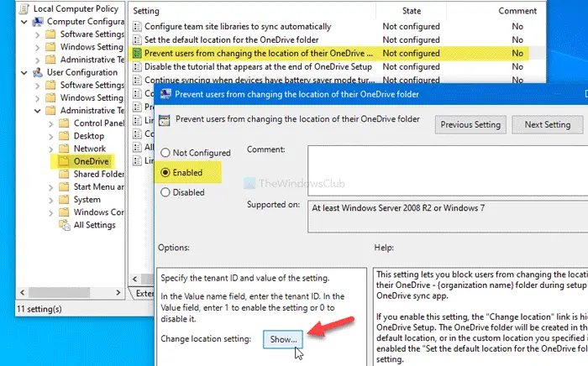Click the Desktop folder icon in the tree
The width and height of the screenshot is (588, 366).
pos(64,136)
